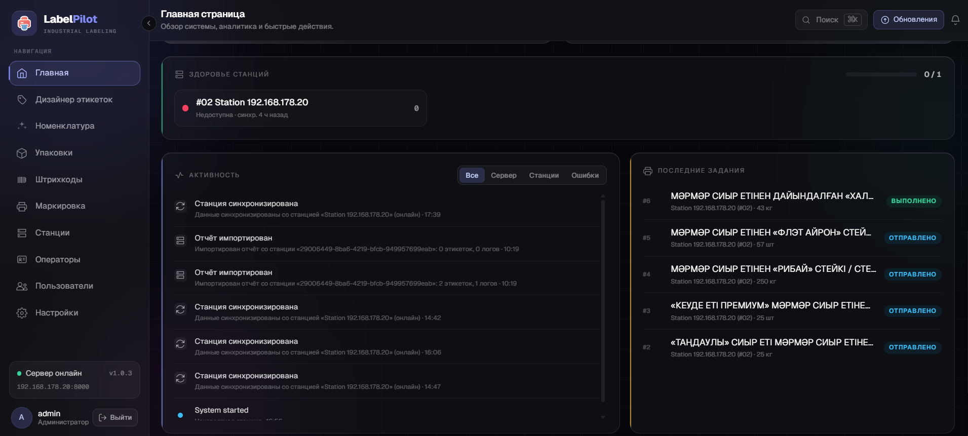Select the Все activity filter tab
Image resolution: width=968 pixels, height=436 pixels.
pos(472,175)
